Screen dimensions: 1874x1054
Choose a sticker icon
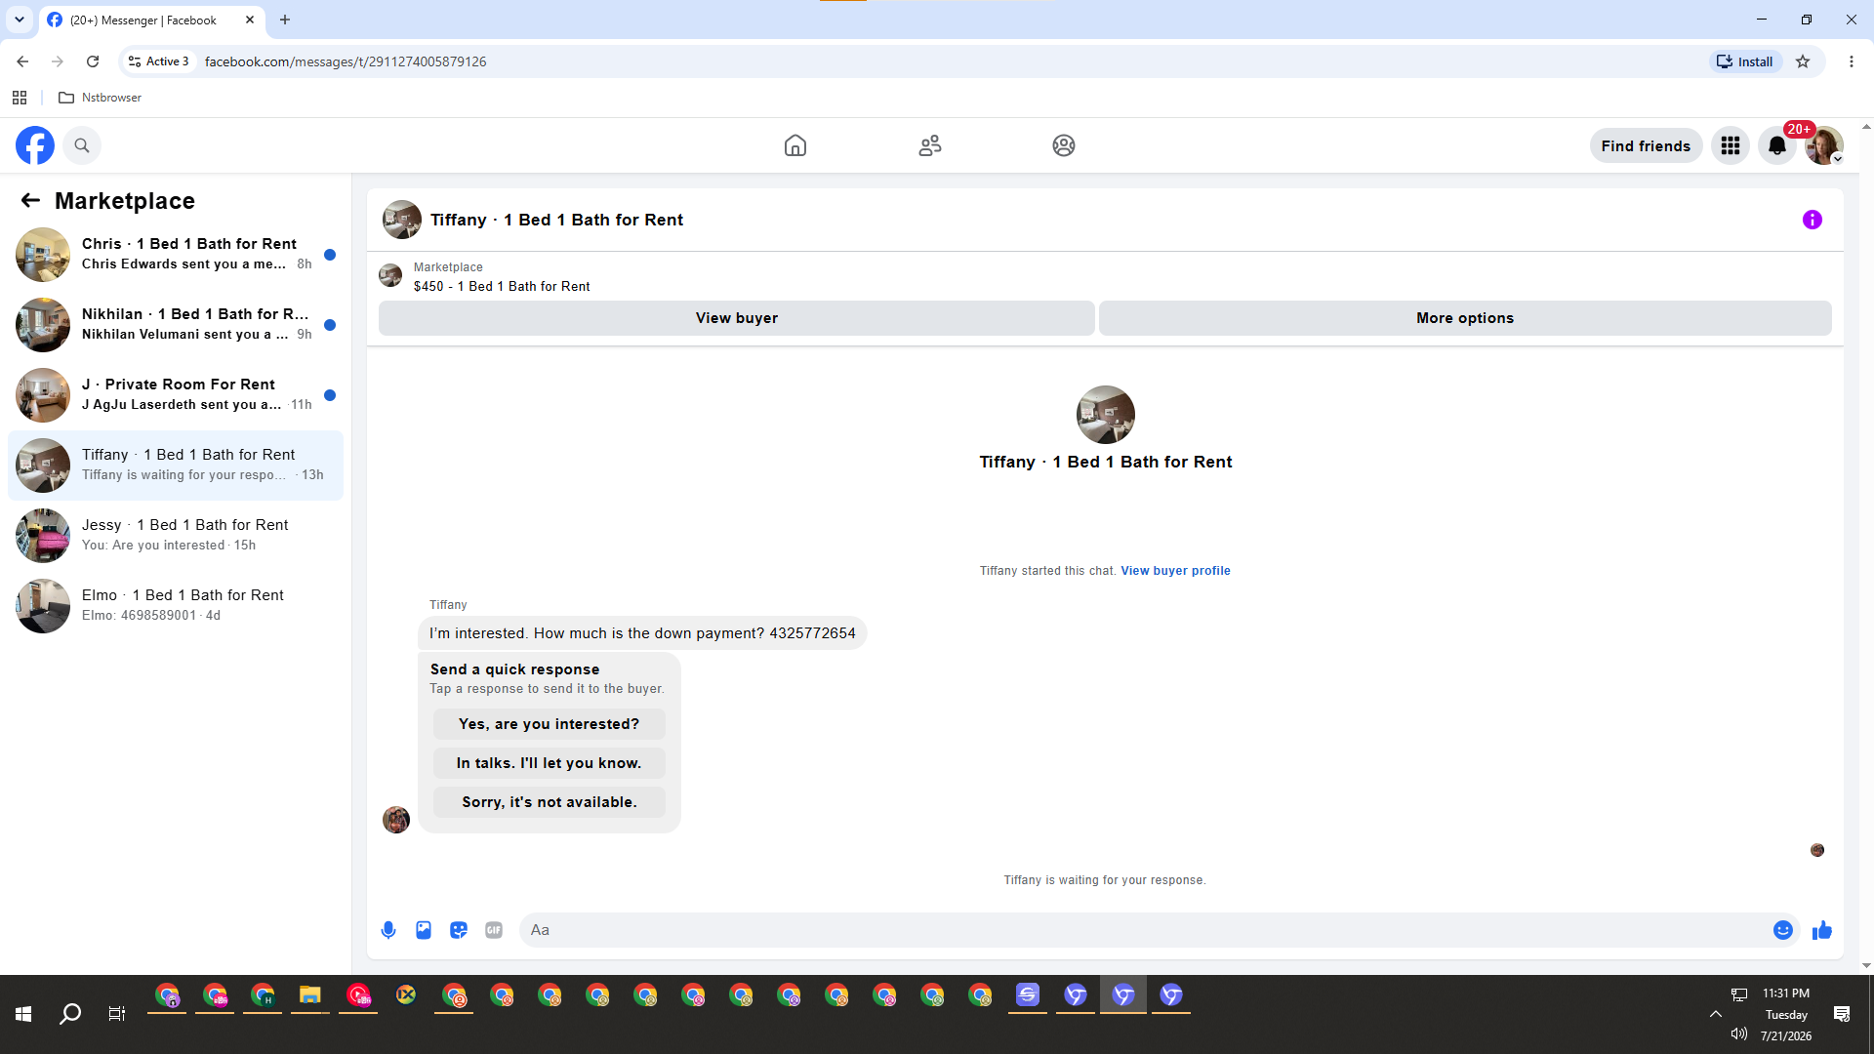click(459, 930)
